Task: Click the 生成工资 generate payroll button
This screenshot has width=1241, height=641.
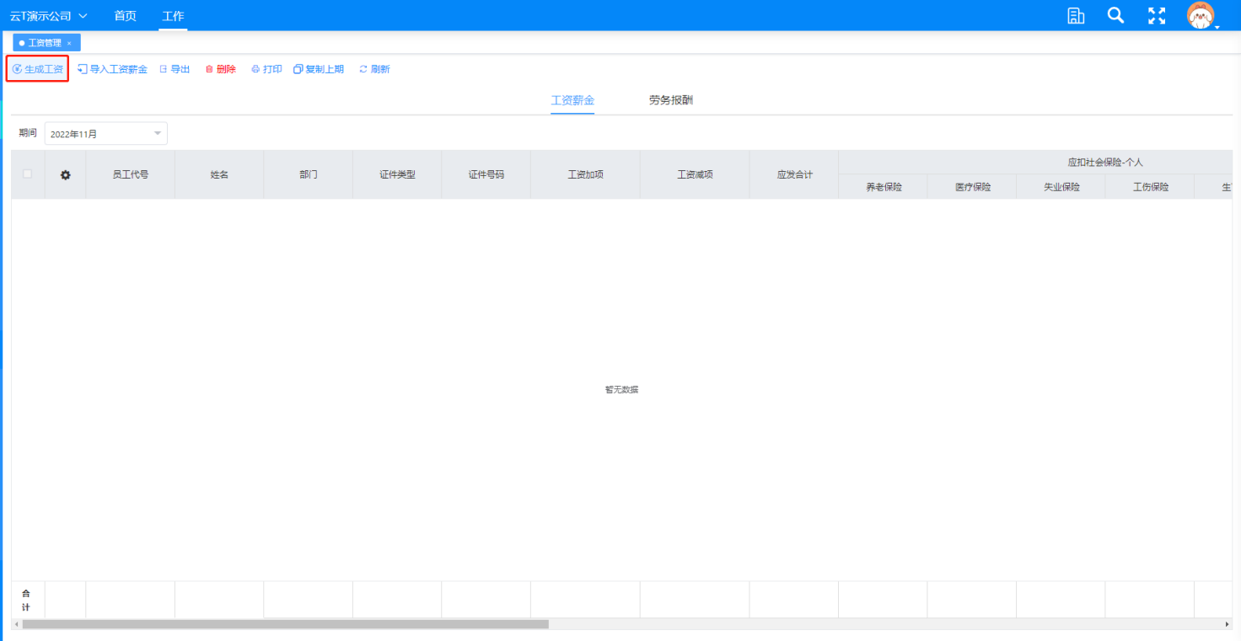Action: (38, 69)
